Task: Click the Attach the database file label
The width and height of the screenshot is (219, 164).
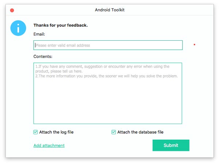Action: 141,132
